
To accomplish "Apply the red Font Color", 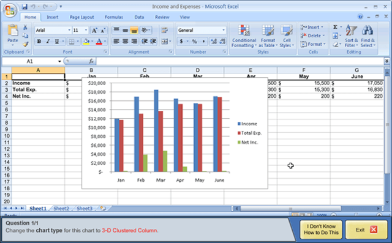I will click(99, 41).
